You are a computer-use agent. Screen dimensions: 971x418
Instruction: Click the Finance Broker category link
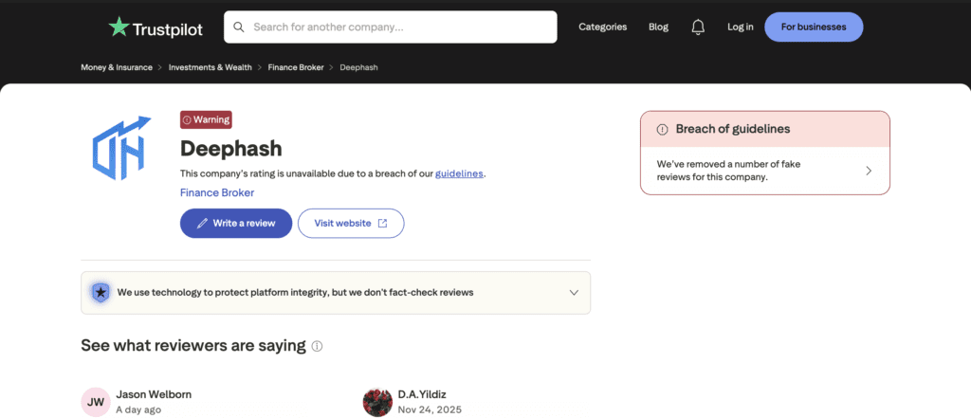(217, 192)
